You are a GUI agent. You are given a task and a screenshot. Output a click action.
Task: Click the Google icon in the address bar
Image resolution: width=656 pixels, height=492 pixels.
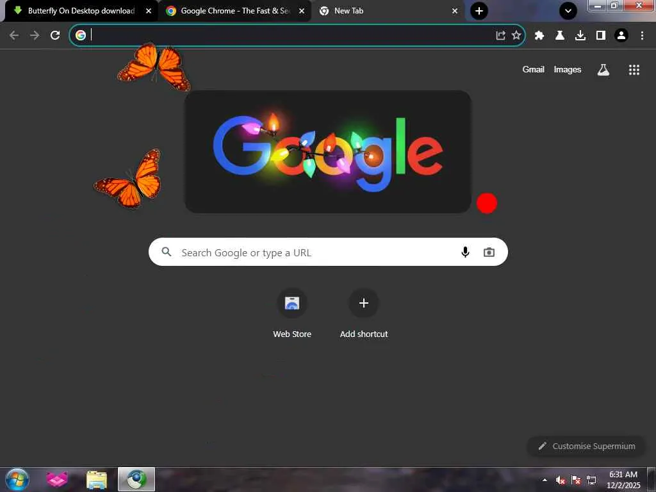coord(81,35)
